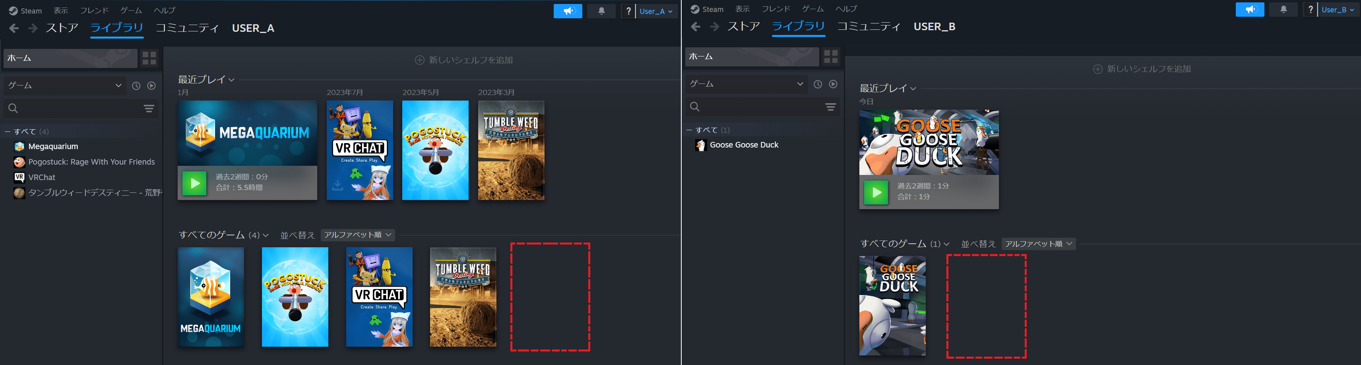Viewport: 1361px width, 365px height.
Task: Click 新しいシェルフを追加 in USER_A window
Action: coord(464,60)
